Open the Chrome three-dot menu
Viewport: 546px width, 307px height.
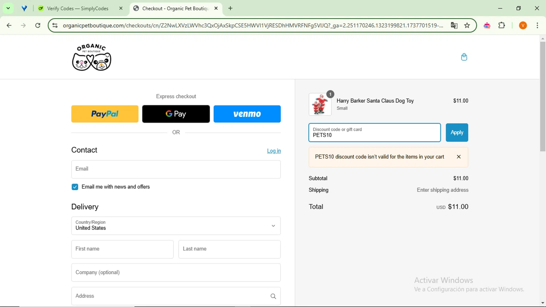(x=537, y=25)
